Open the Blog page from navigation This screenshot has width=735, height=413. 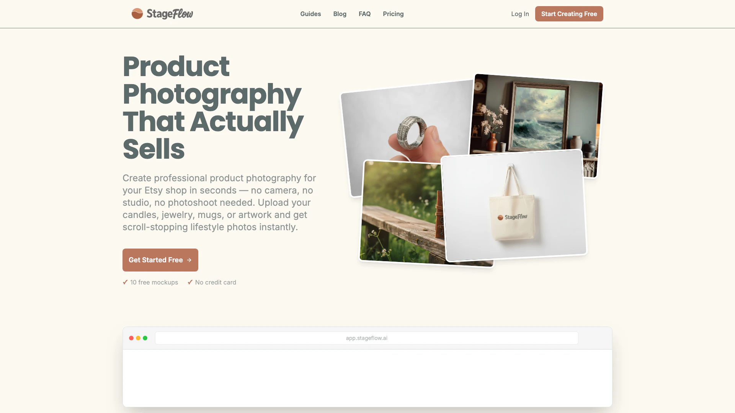click(x=340, y=14)
